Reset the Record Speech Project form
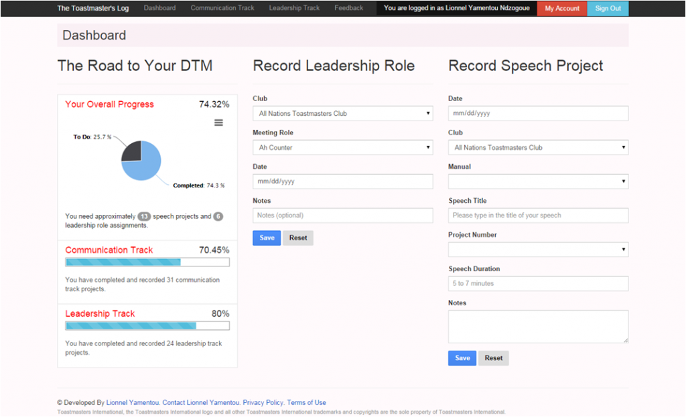 tap(494, 358)
